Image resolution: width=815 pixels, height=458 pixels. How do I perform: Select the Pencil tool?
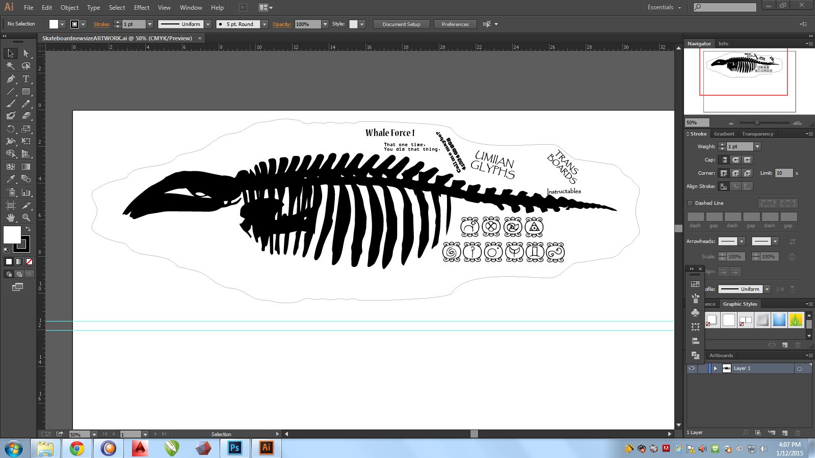(26, 103)
